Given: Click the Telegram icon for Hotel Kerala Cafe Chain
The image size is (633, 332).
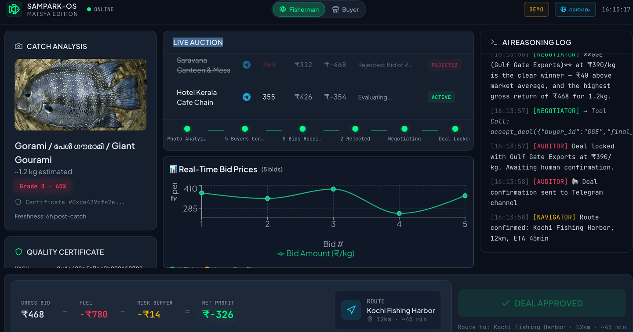Looking at the screenshot, I should pyautogui.click(x=247, y=97).
